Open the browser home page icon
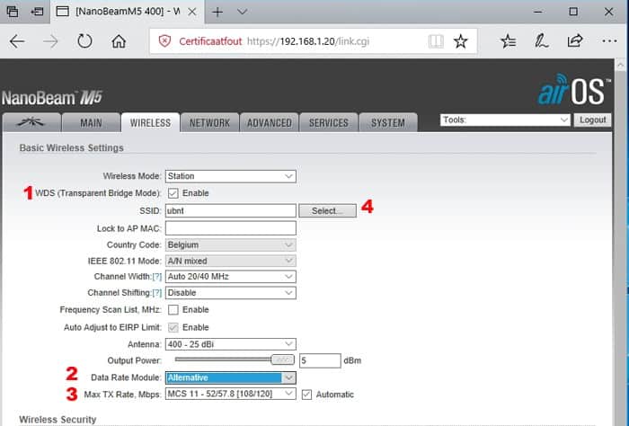The image size is (629, 426). [x=119, y=41]
